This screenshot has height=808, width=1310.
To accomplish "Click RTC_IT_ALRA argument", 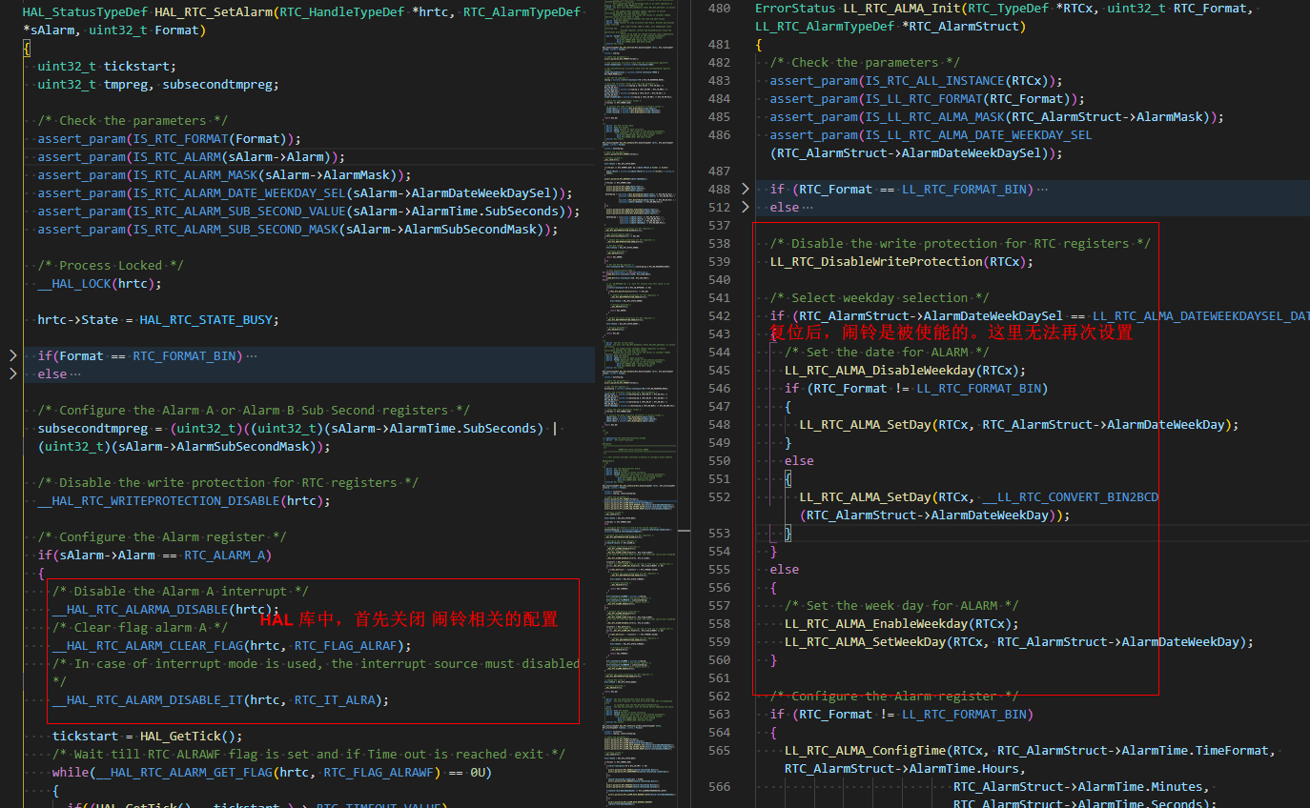I will [x=335, y=700].
